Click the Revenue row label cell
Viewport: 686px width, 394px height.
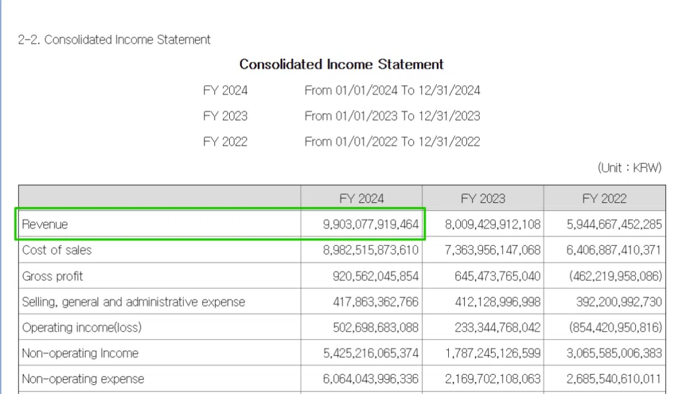tap(45, 224)
